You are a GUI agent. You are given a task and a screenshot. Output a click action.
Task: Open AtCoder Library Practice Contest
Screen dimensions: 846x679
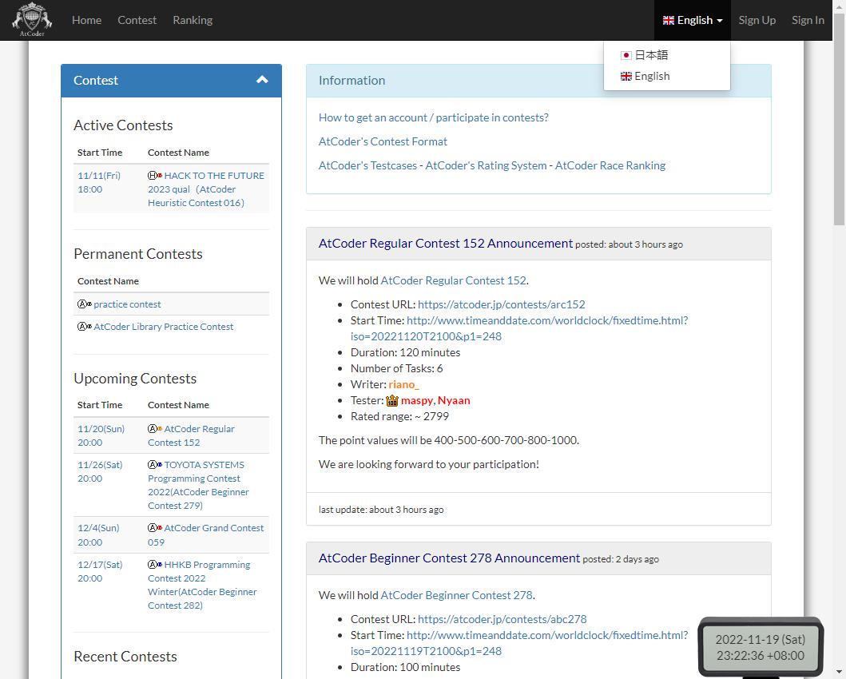click(163, 327)
